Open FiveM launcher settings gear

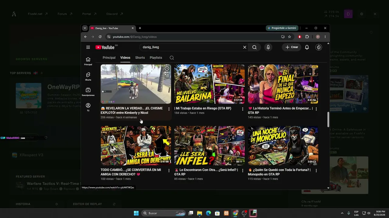pyautogui.click(x=362, y=14)
